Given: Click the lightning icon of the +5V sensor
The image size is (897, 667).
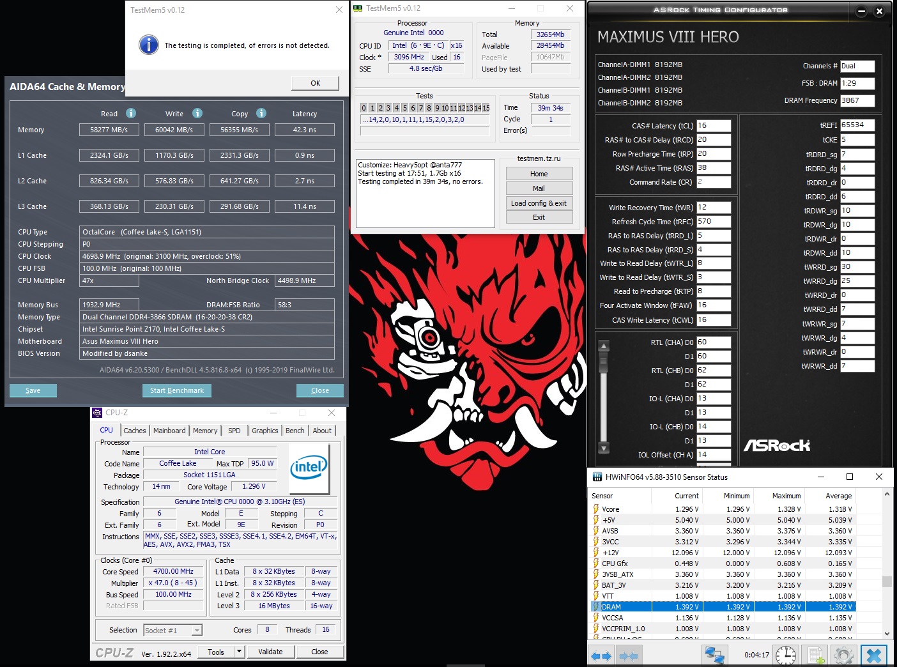Looking at the screenshot, I should point(596,520).
